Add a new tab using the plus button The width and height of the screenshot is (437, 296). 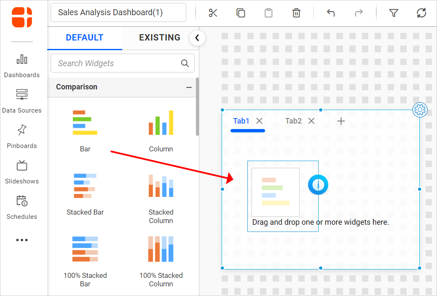pos(340,121)
